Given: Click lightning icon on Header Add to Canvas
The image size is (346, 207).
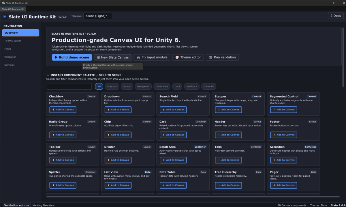Looking at the screenshot, I should tap(219, 135).
